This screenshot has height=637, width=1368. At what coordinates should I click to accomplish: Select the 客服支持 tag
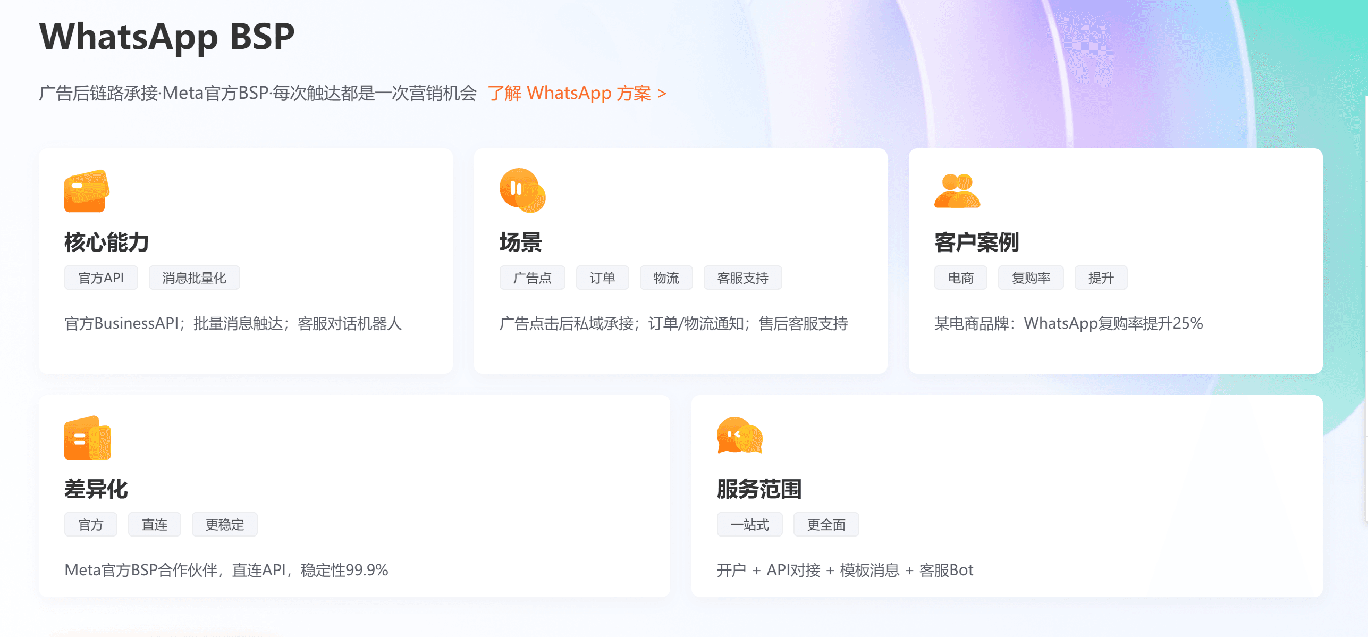(742, 278)
